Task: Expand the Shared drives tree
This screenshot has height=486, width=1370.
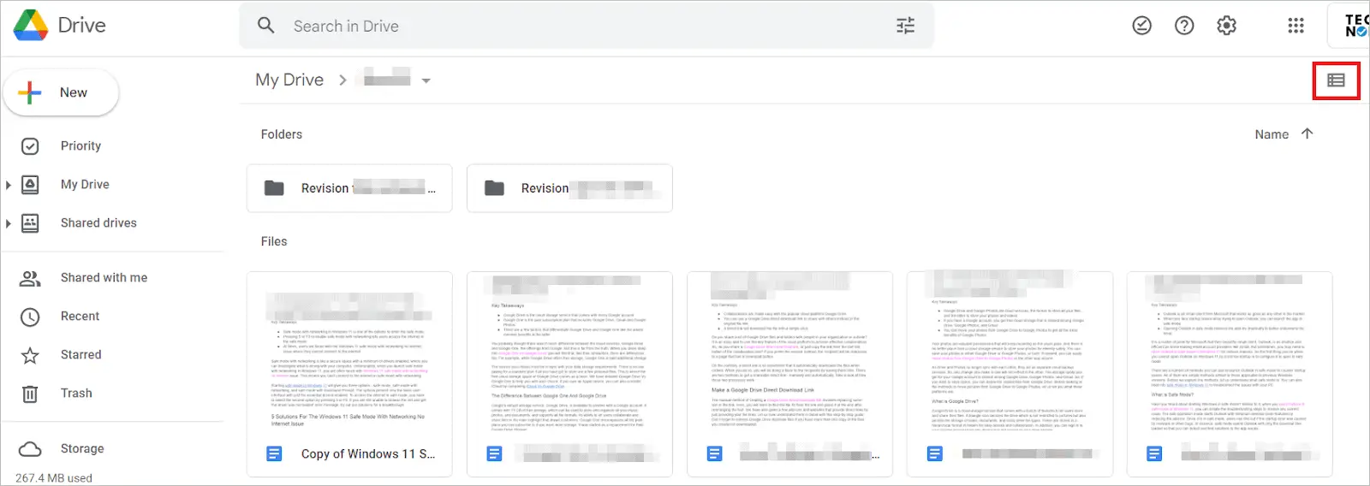Action: 9,223
